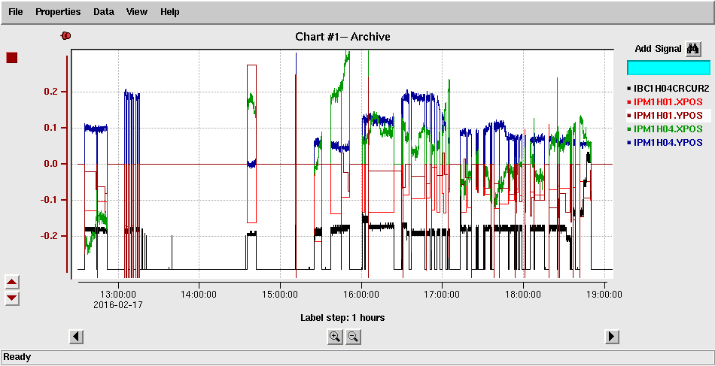Select signal IPM1H01.XPOS in legend

668,101
